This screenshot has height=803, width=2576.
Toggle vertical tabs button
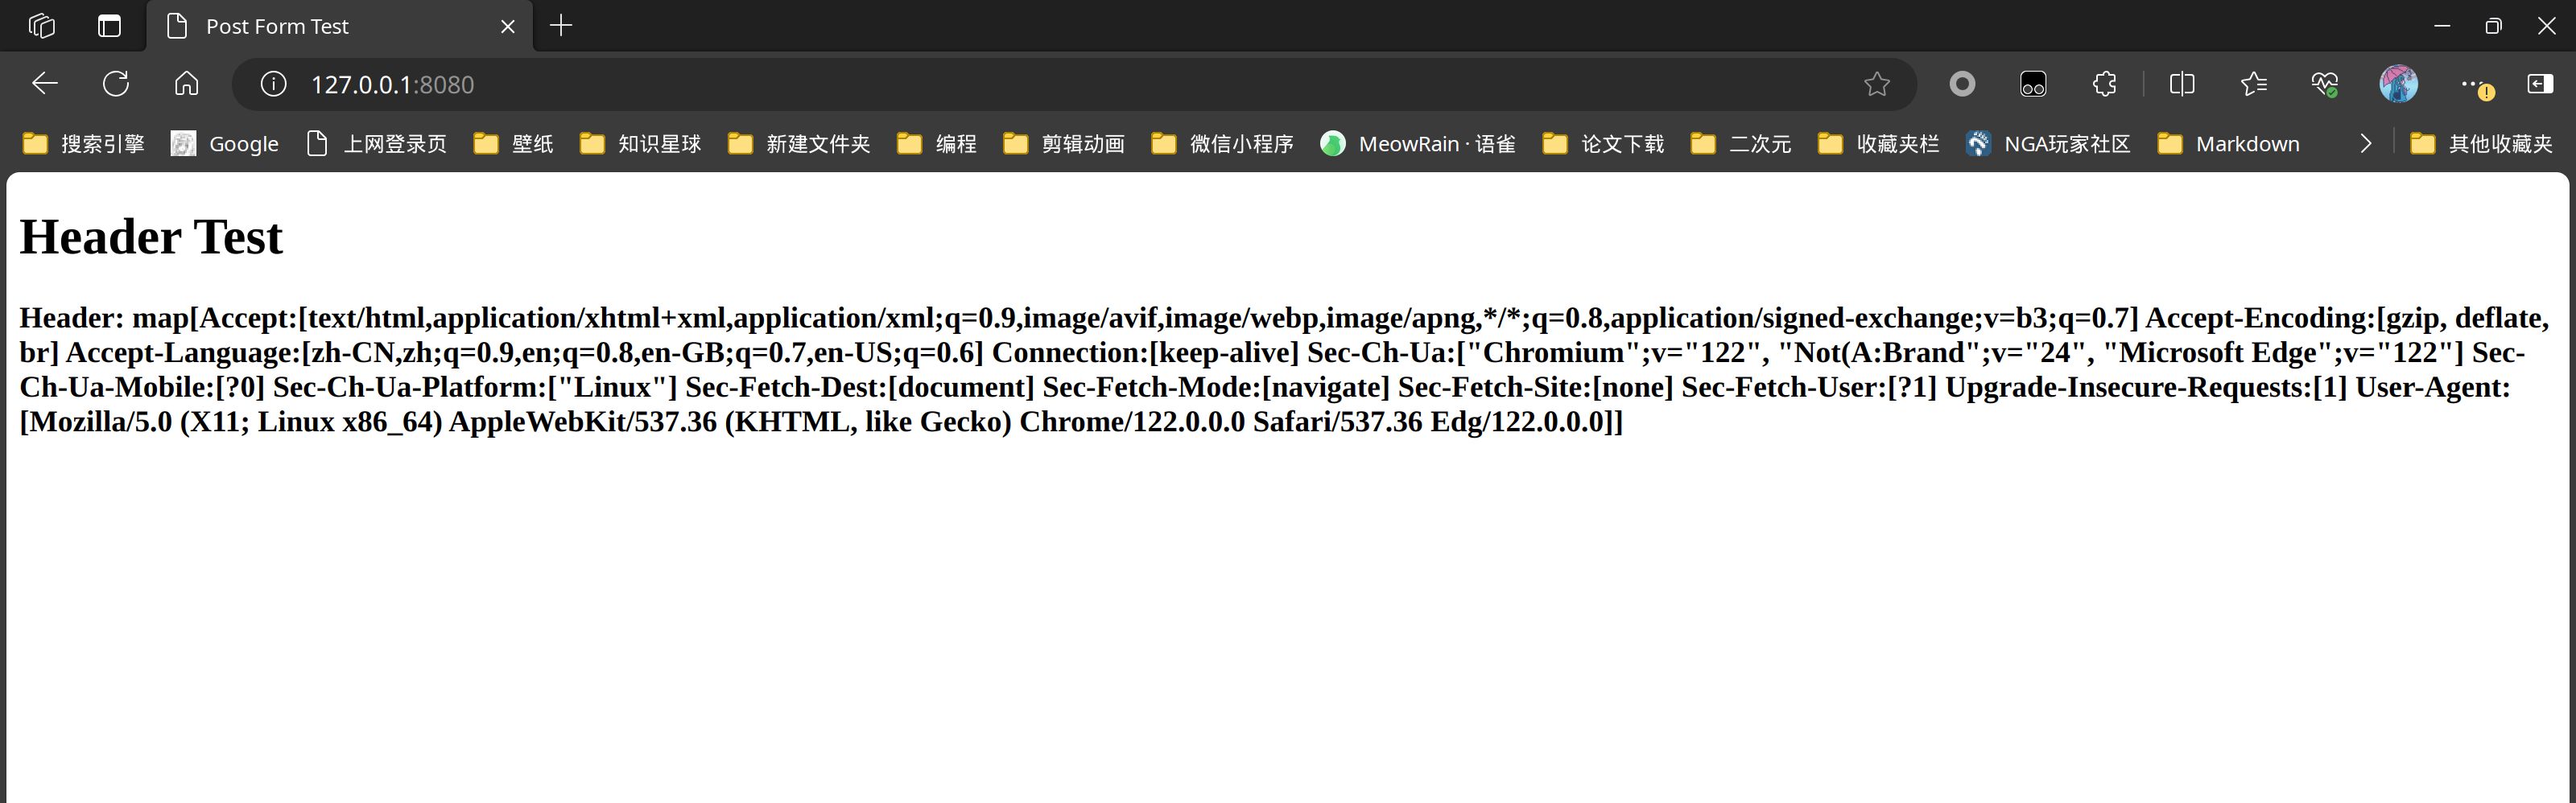tap(109, 26)
